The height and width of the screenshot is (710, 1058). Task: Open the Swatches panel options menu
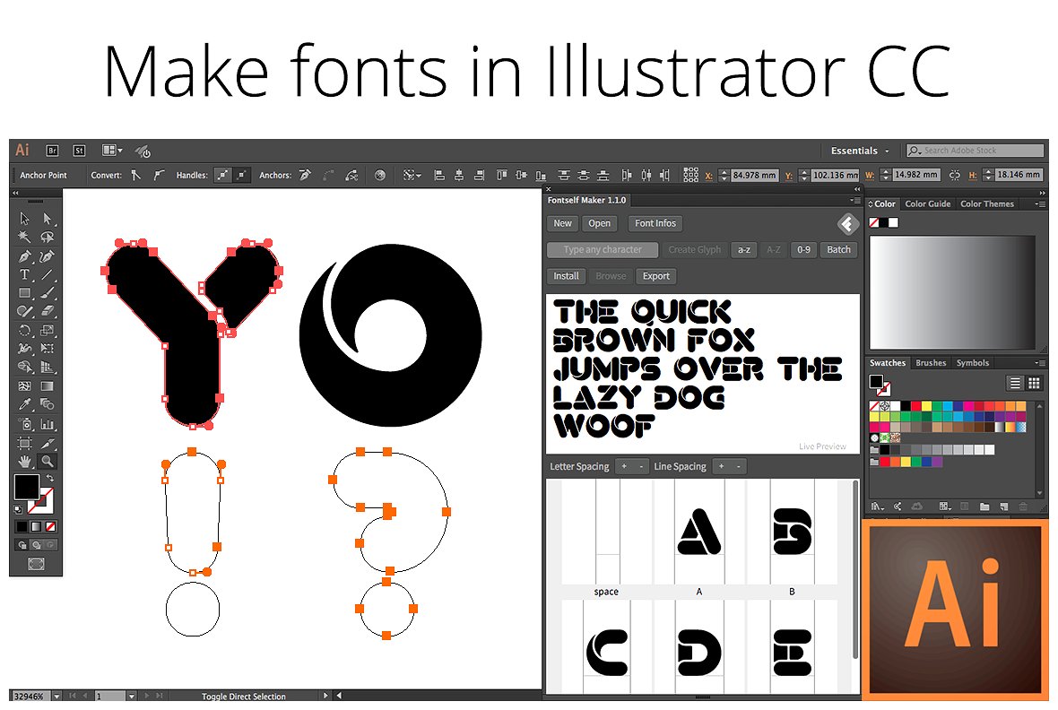pyautogui.click(x=1038, y=363)
